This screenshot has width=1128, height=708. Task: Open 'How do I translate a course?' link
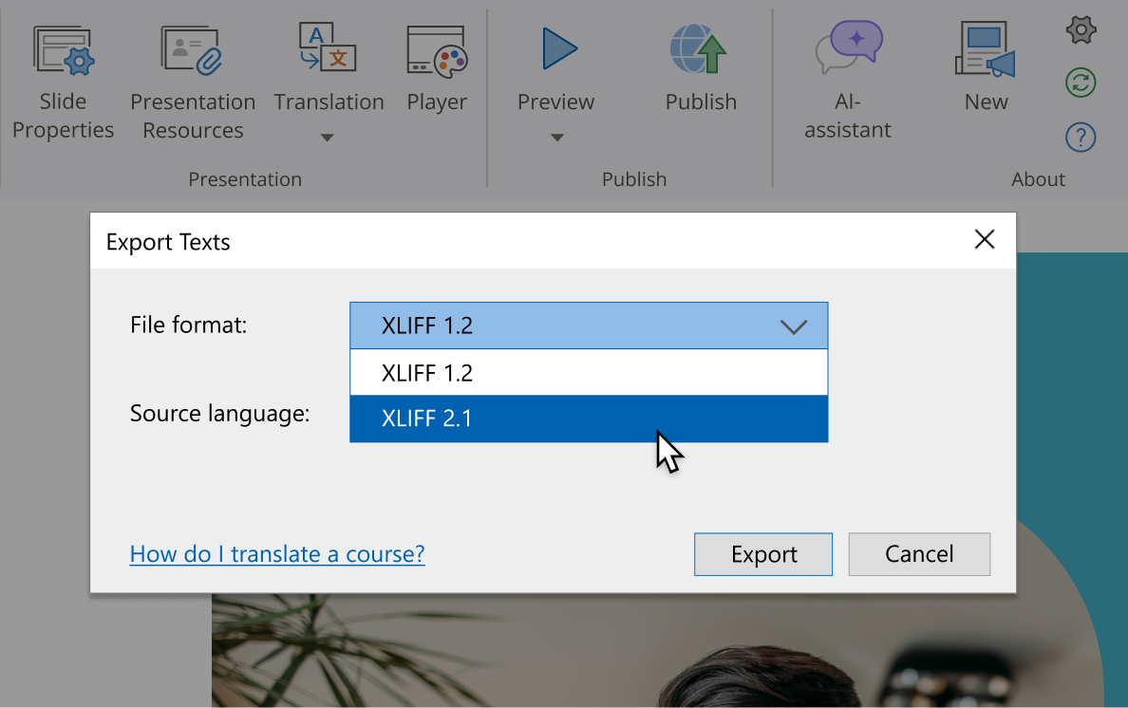pos(277,553)
